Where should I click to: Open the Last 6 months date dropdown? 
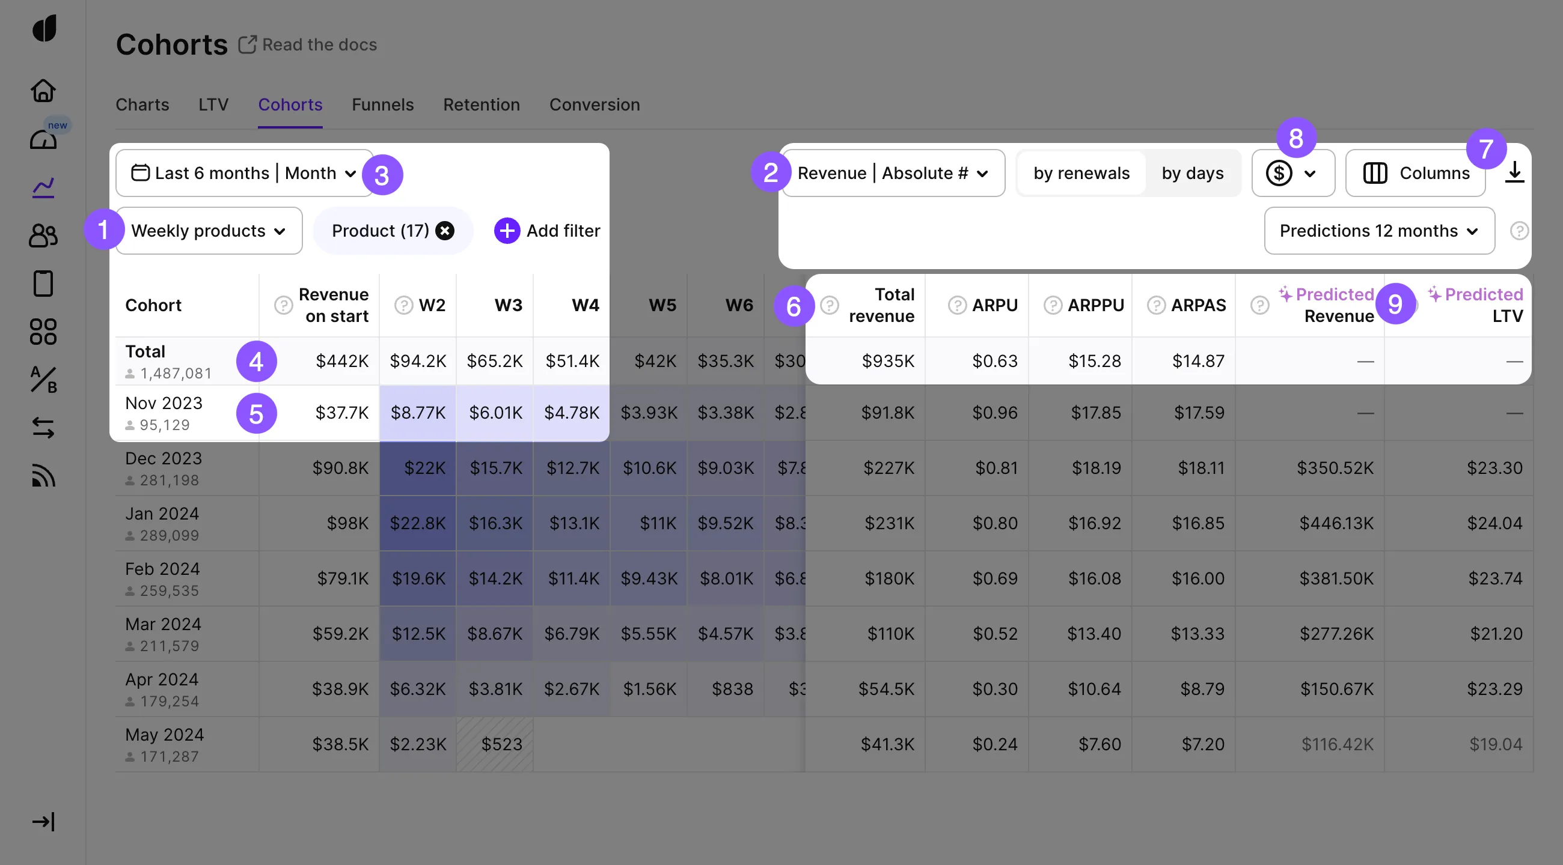[244, 174]
